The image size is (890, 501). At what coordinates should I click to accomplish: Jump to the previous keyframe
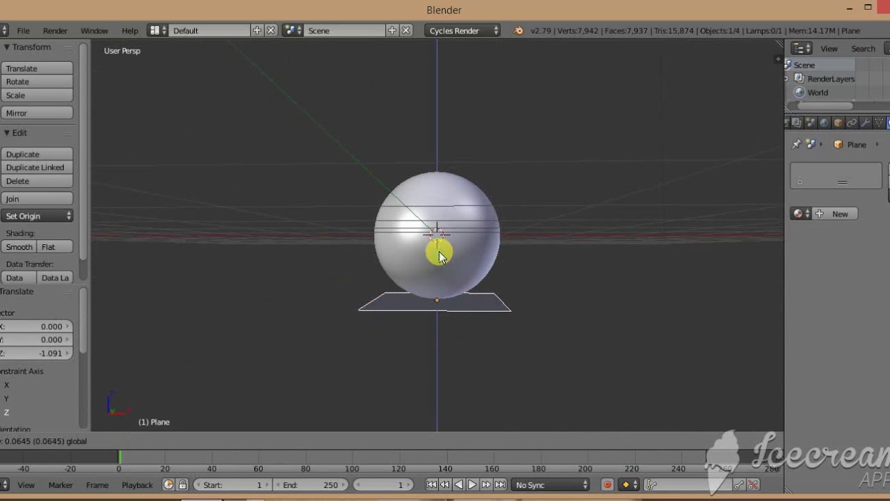point(445,485)
